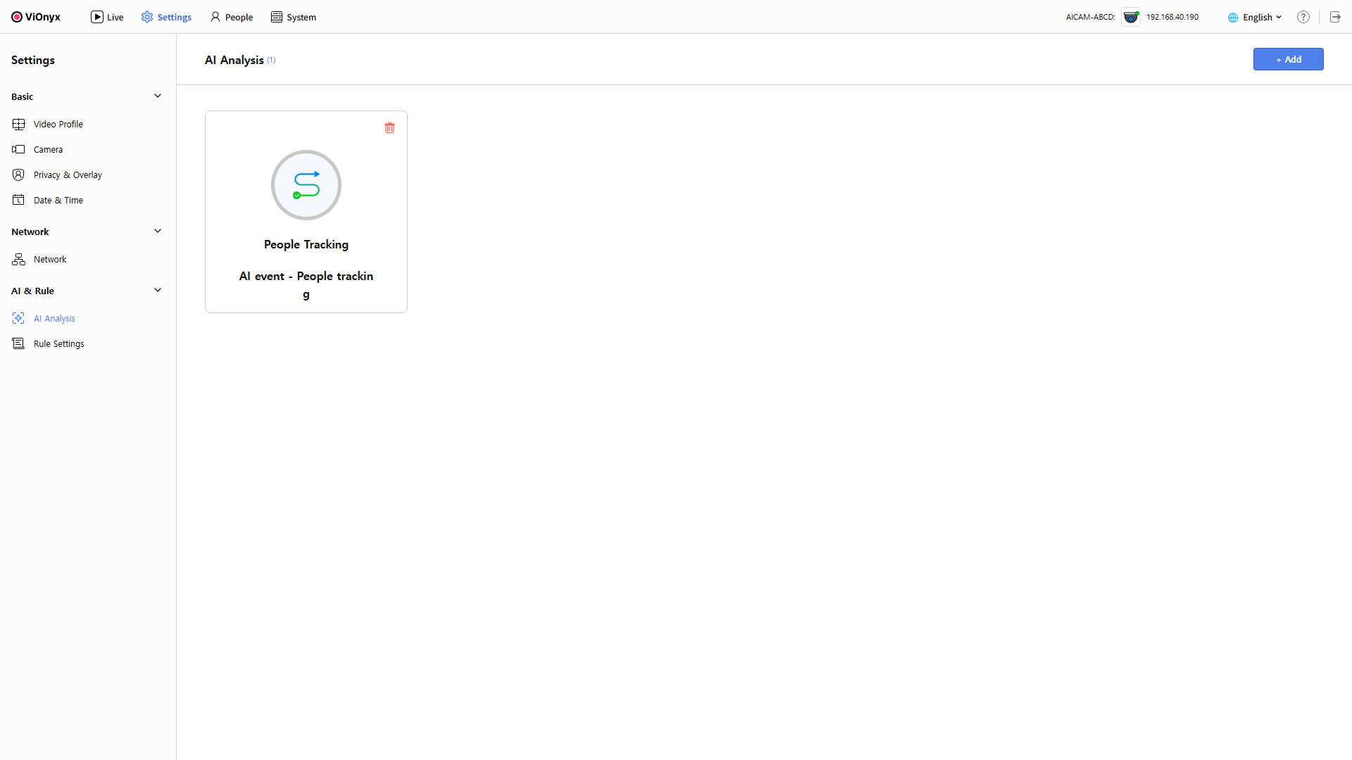Open Privacy & Overlay settings
1352x760 pixels.
[68, 175]
